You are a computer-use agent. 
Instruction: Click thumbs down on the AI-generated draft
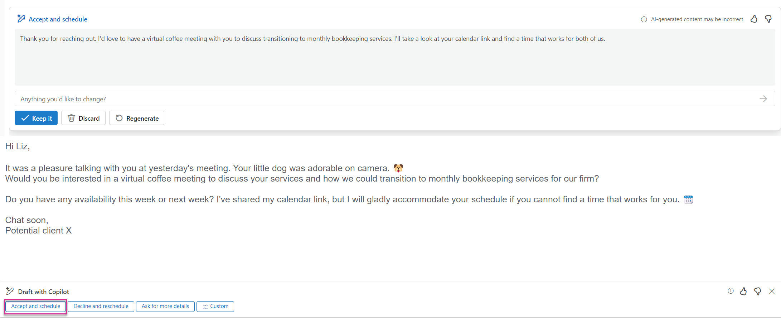click(x=768, y=19)
